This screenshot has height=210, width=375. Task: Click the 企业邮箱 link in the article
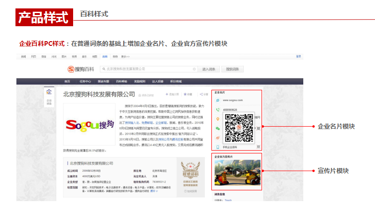[x=161, y=123]
